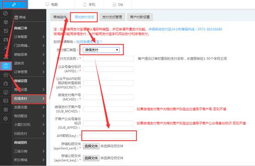Click the API密钥(key) input field
The width and height of the screenshot is (255, 166).
point(108,136)
